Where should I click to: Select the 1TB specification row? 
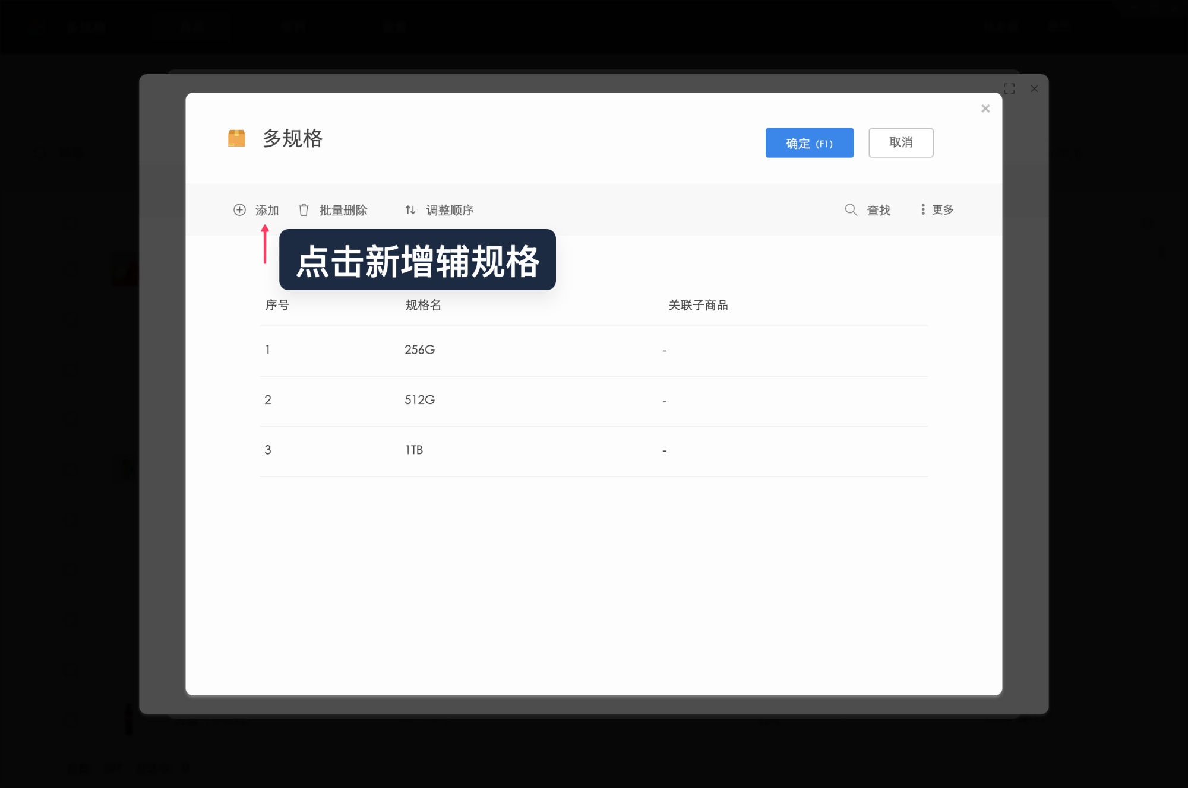click(x=414, y=450)
